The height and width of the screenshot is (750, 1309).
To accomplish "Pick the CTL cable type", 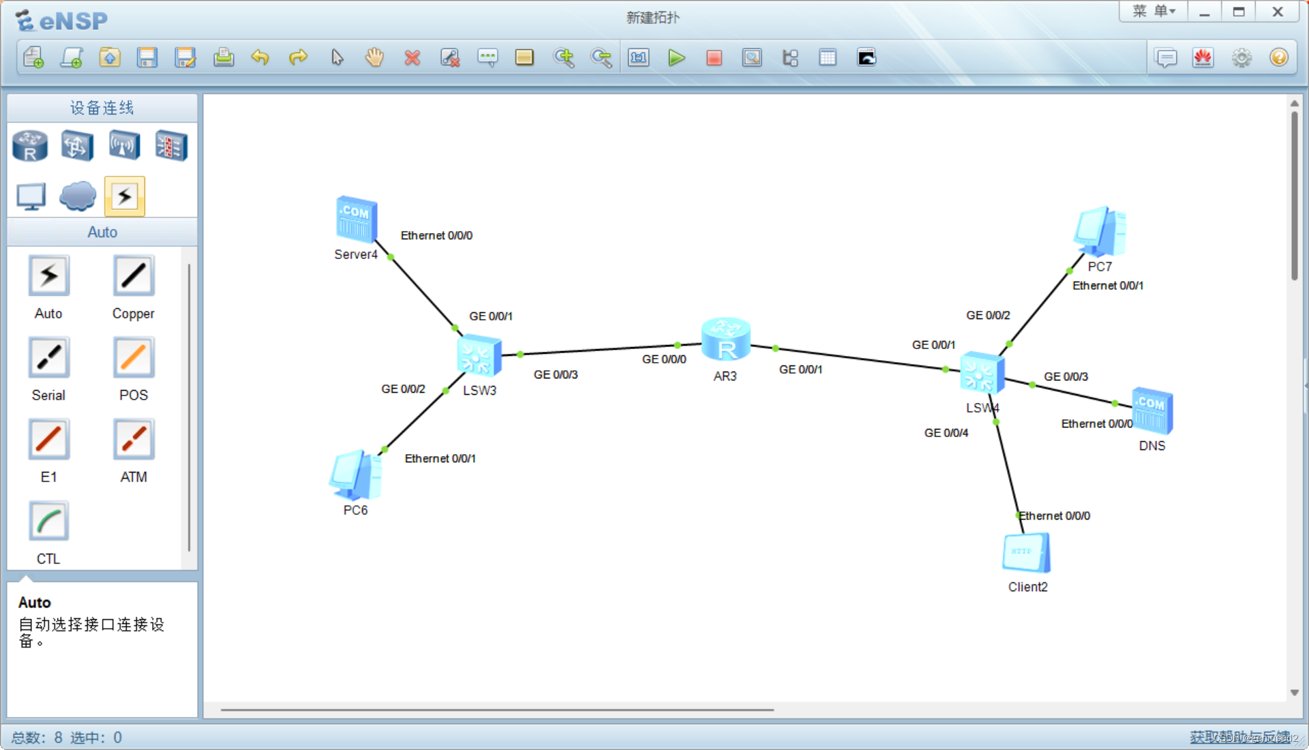I will (x=48, y=522).
